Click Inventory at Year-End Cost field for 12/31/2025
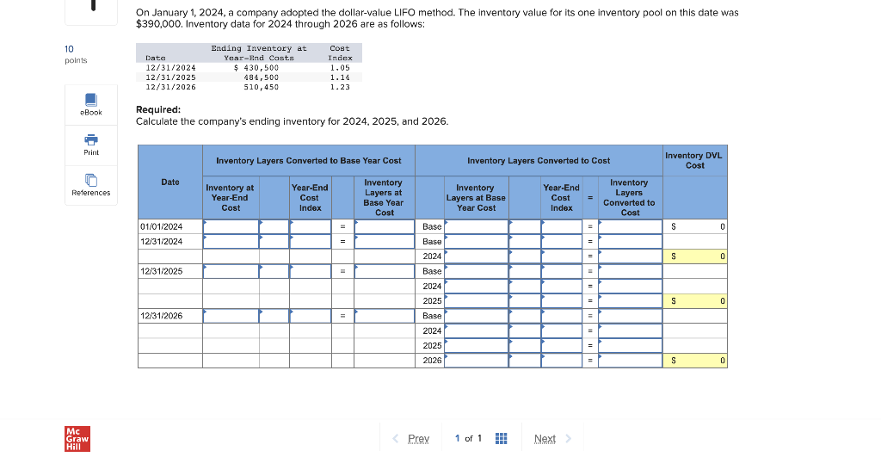 tap(231, 271)
